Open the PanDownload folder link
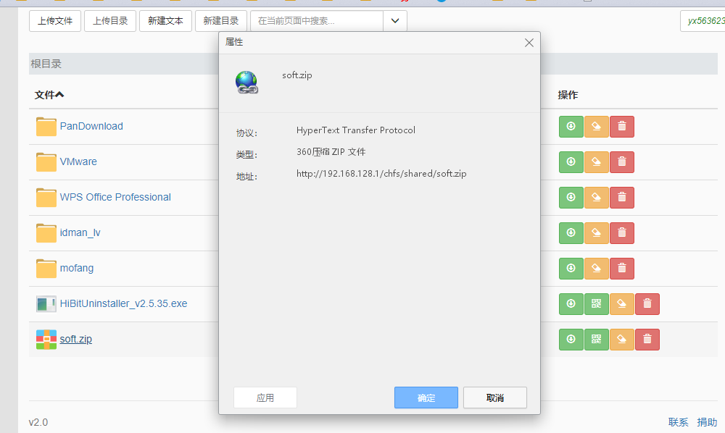Image resolution: width=725 pixels, height=433 pixels. pos(91,126)
